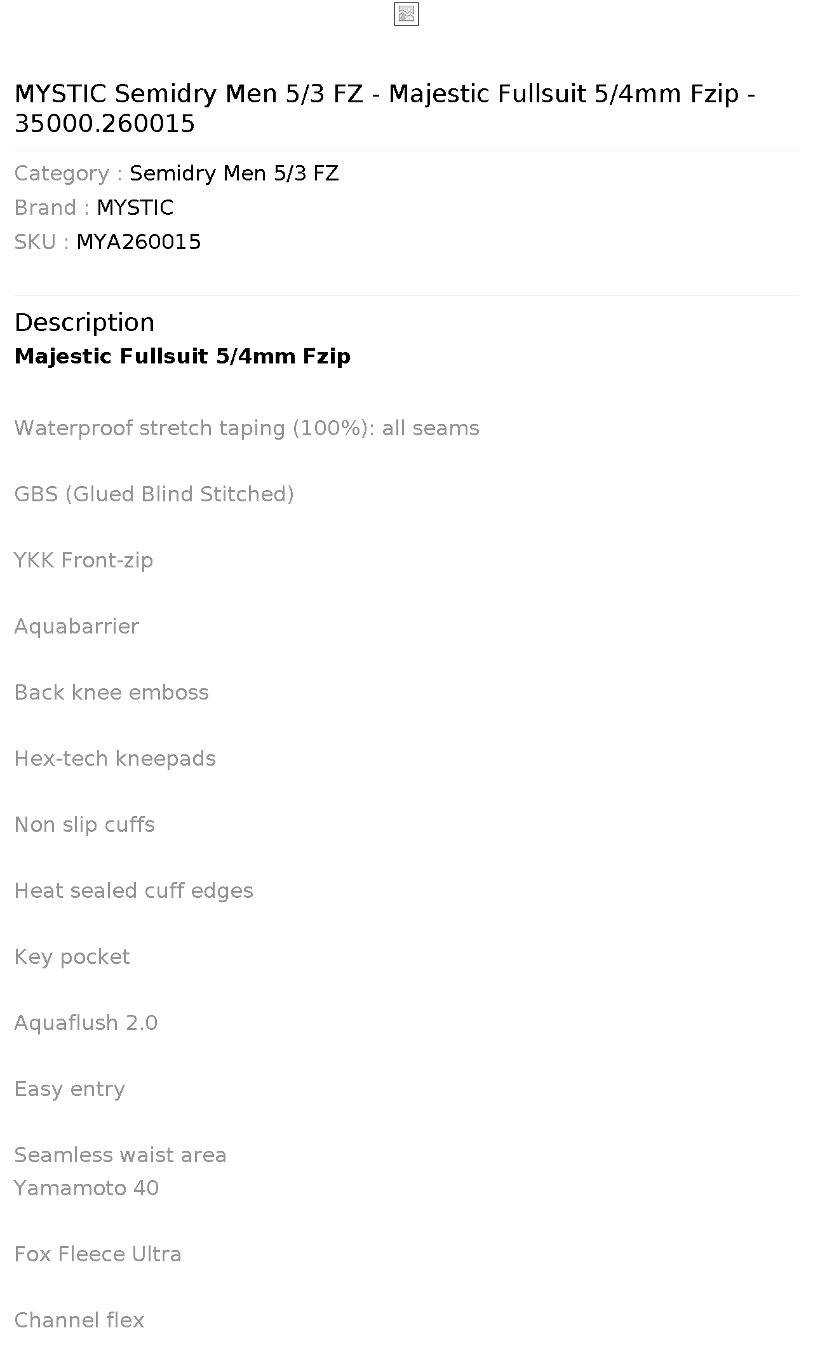Click the Aquabarrier feature text
813x1363 pixels.
pos(76,627)
